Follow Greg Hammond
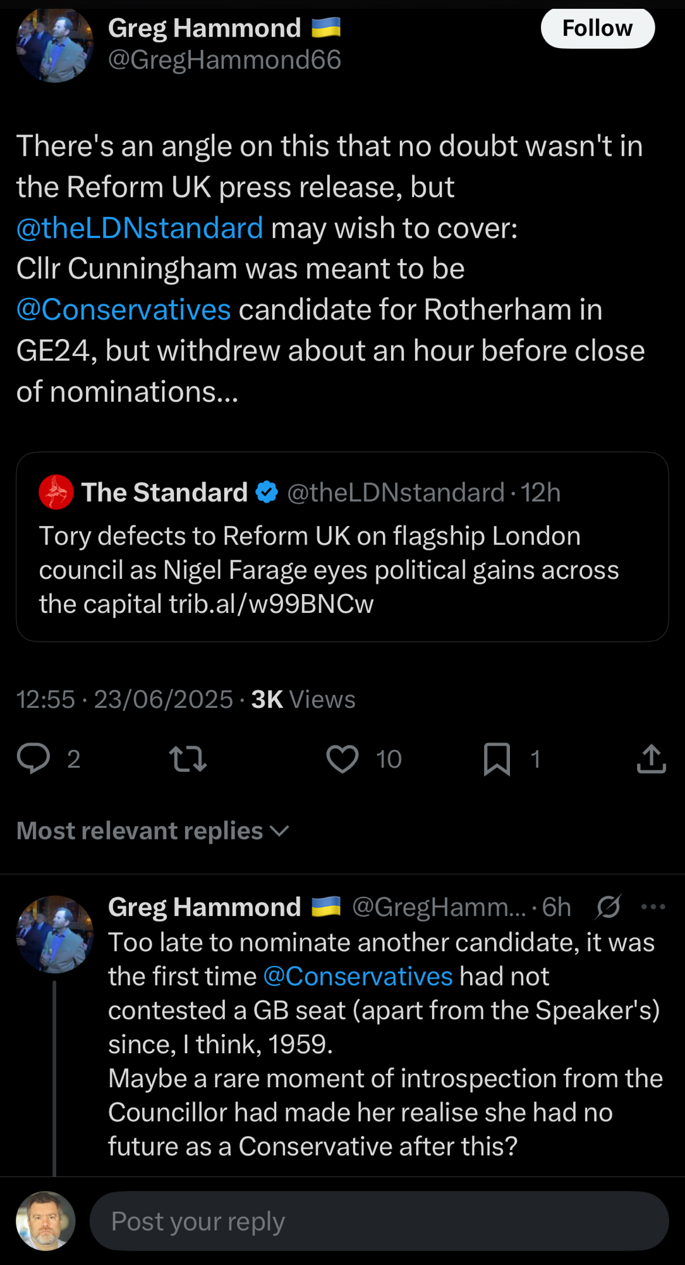Image resolution: width=685 pixels, height=1265 pixels. click(x=597, y=28)
